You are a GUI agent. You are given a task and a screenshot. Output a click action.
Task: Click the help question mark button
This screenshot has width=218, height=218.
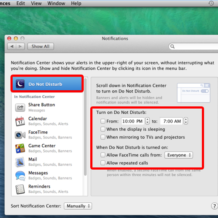coord(214,206)
